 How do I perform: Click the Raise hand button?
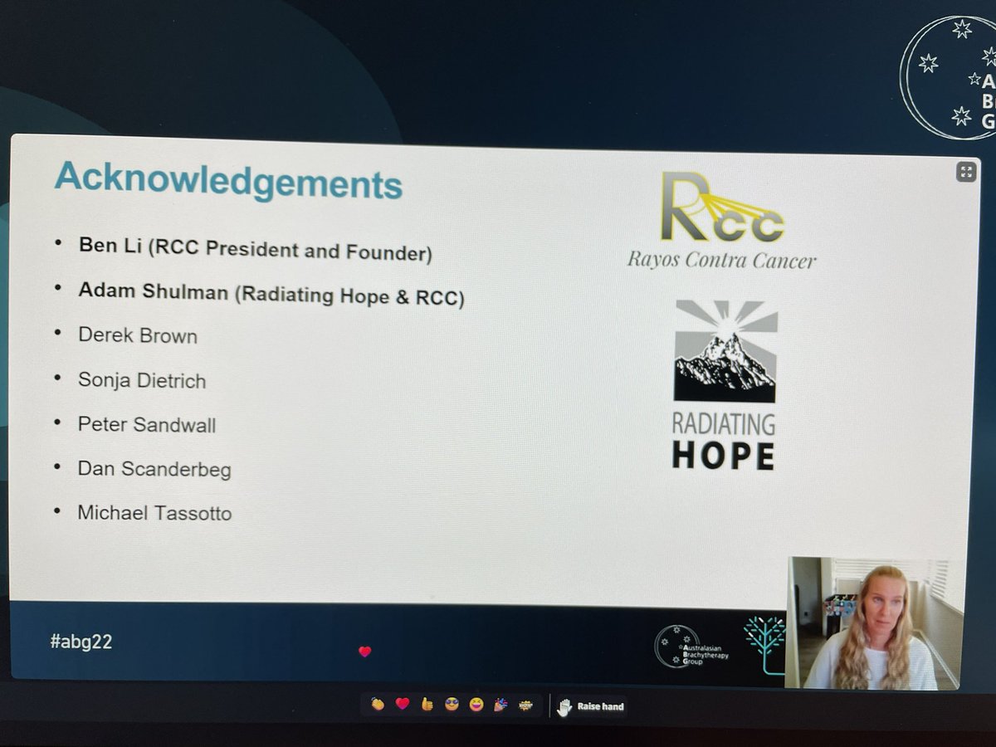tap(591, 706)
